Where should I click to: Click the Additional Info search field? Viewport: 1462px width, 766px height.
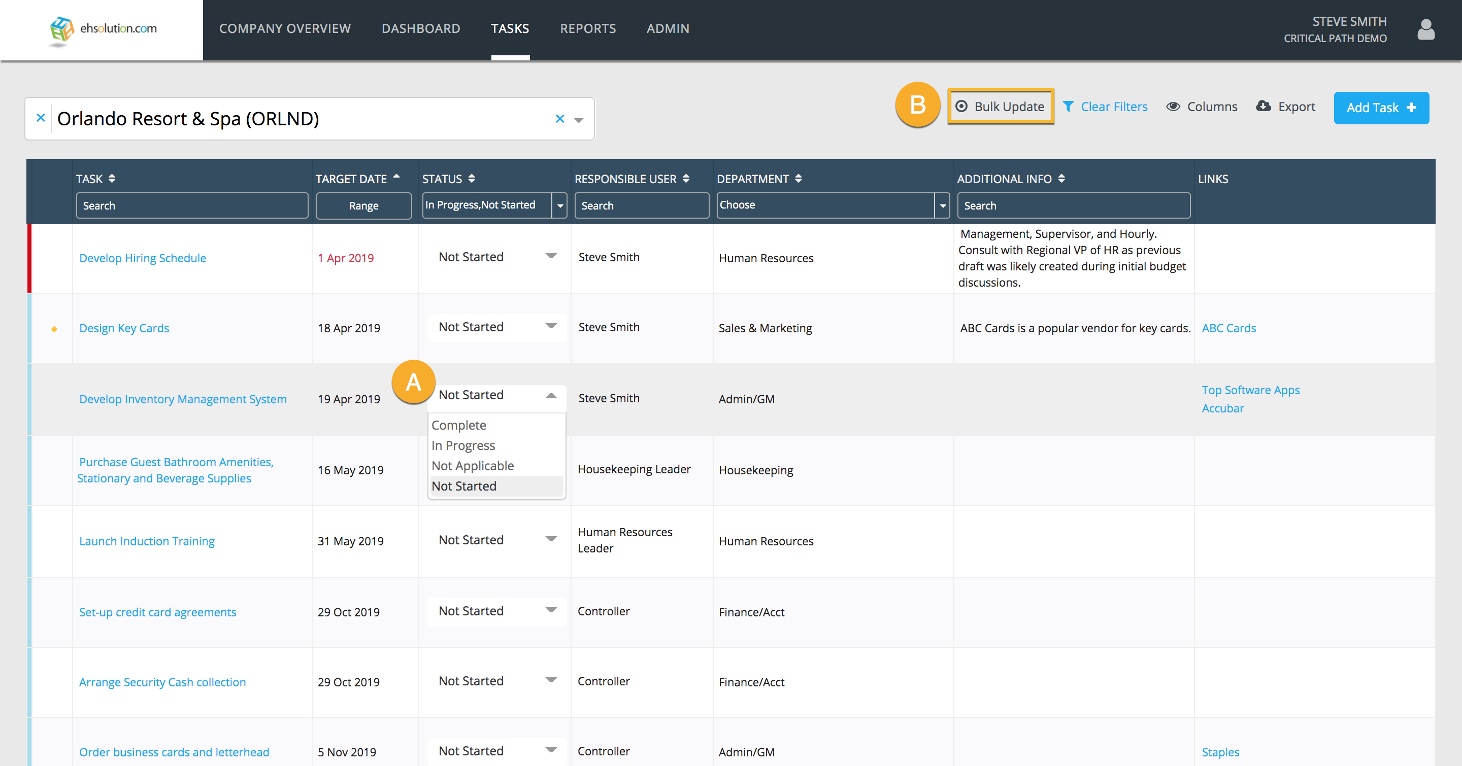pyautogui.click(x=1073, y=205)
